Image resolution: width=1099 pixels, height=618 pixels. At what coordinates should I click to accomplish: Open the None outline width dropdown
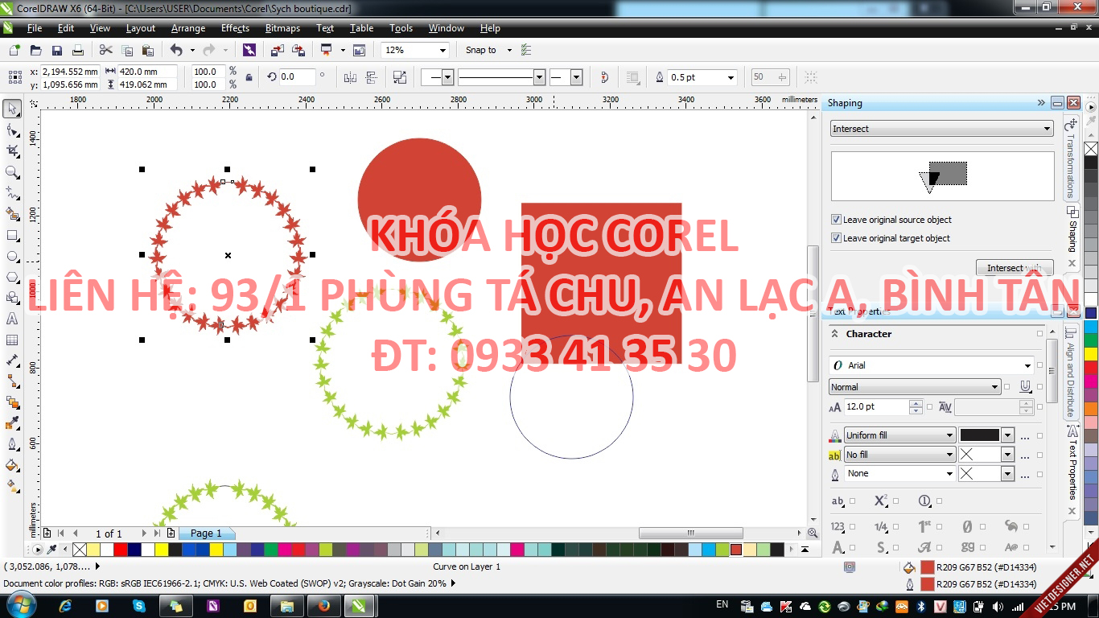click(x=950, y=474)
